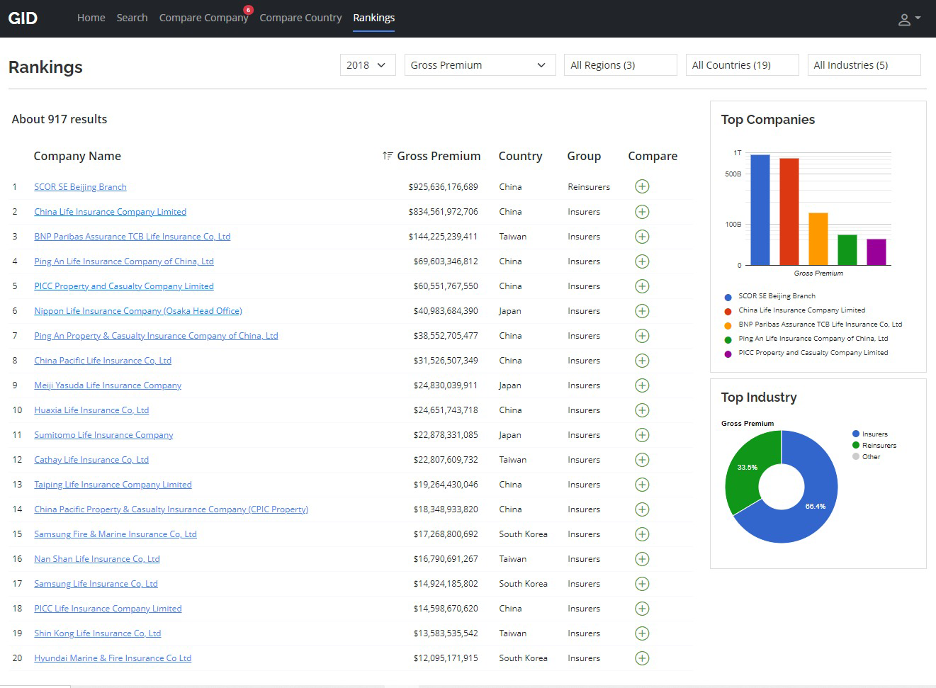The width and height of the screenshot is (936, 688).
Task: Sort by the Gross Premium column header
Action: 432,156
